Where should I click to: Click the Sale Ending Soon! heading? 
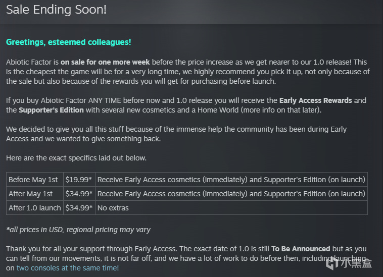tap(57, 10)
